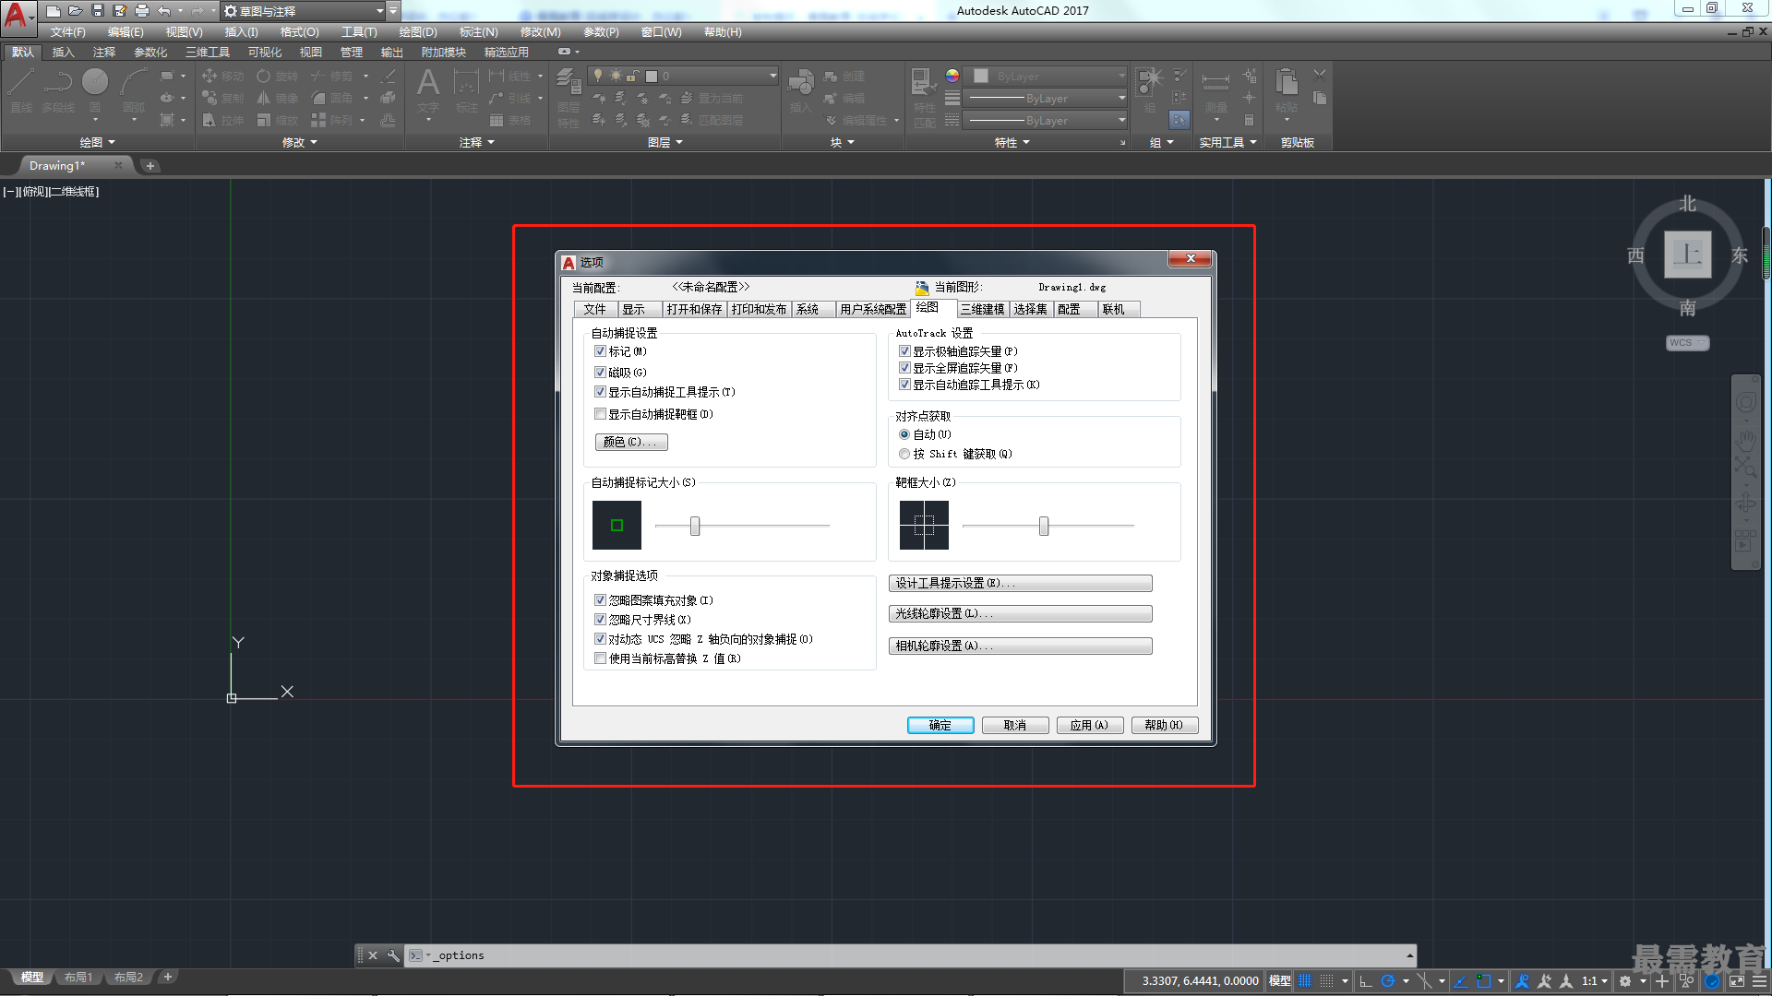
Task: Toggle object snap icon in status bar
Action: tap(1483, 980)
